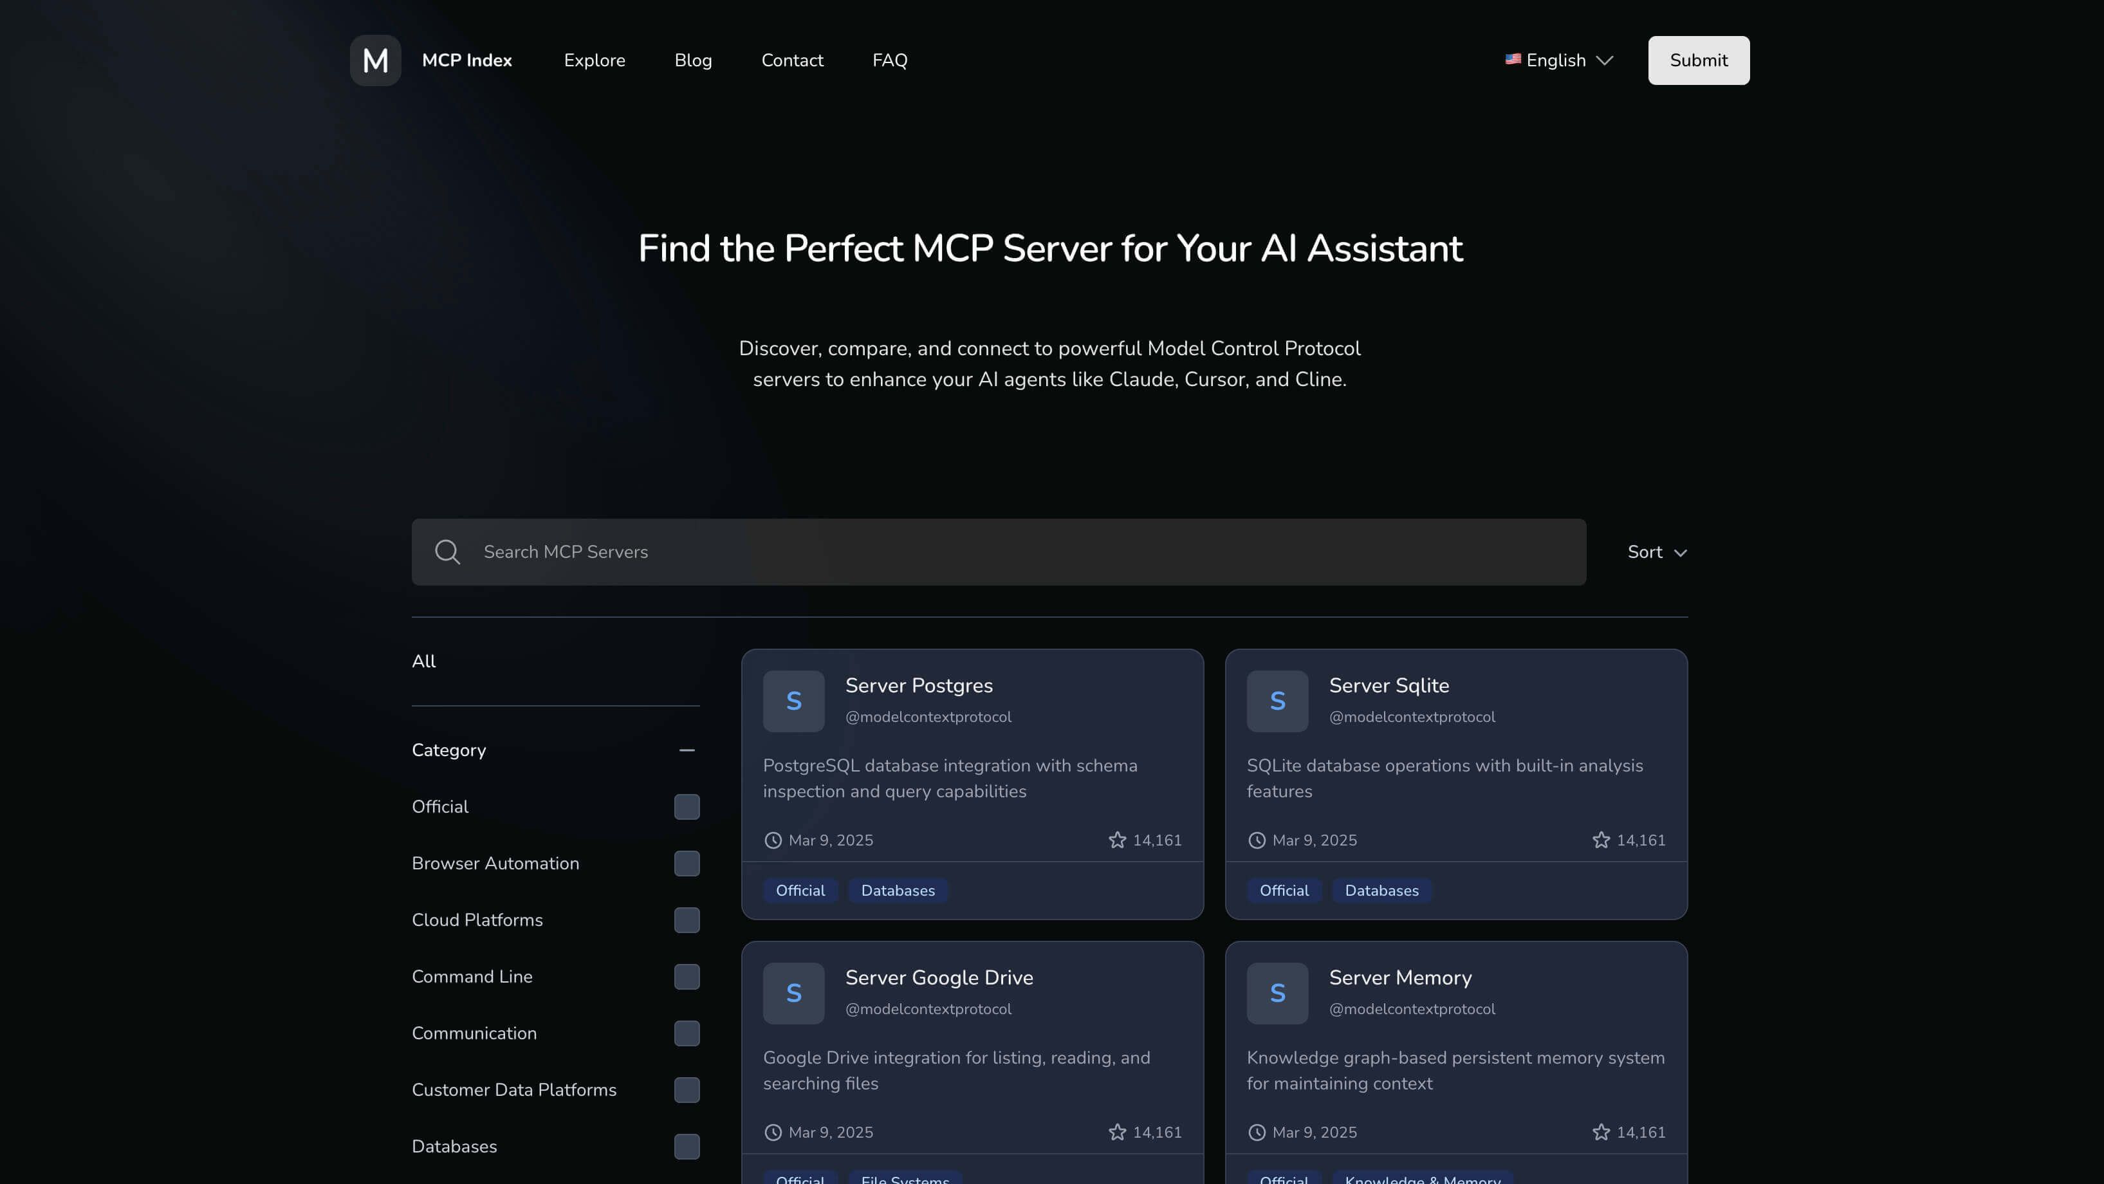Click the Server Memory avatar icon

pos(1277,993)
